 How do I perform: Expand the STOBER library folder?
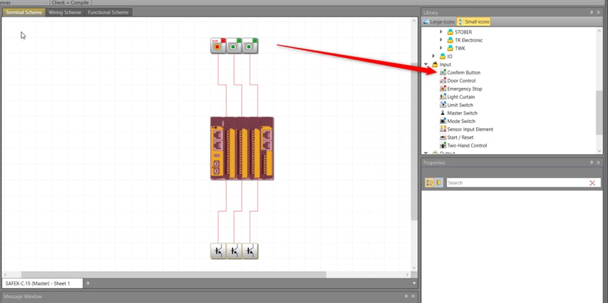(442, 32)
